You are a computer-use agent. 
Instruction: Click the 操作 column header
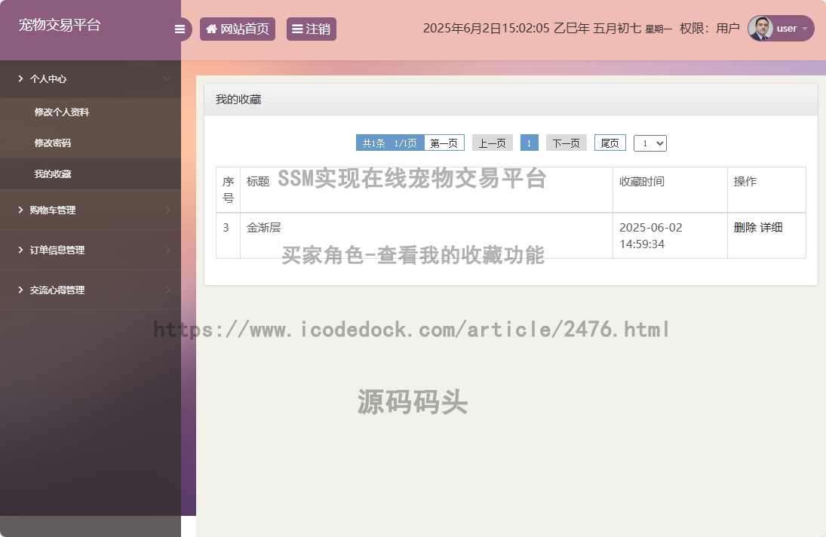click(766, 190)
